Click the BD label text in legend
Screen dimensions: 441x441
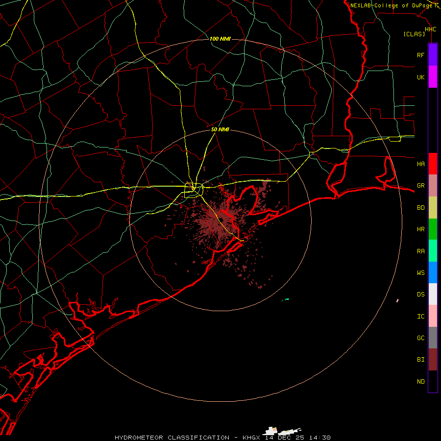tap(420, 208)
